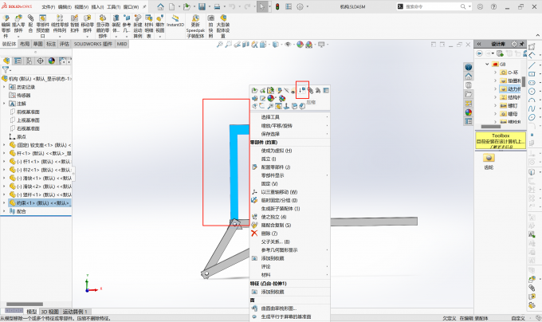Select Linear Component Pattern (线性零部件阵列)

60,18
